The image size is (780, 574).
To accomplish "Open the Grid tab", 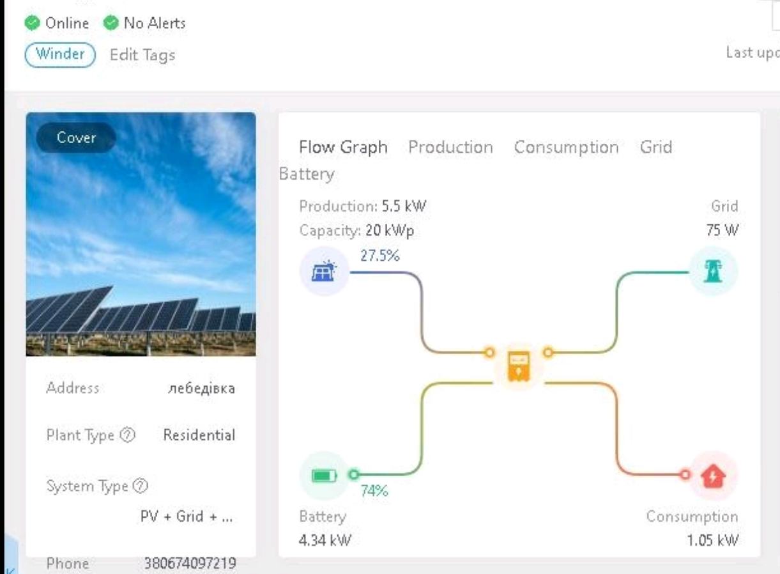I will (655, 148).
